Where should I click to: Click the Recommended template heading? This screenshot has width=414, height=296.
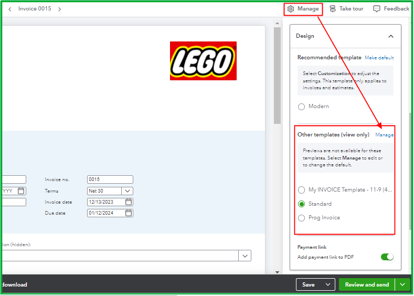pyautogui.click(x=329, y=58)
